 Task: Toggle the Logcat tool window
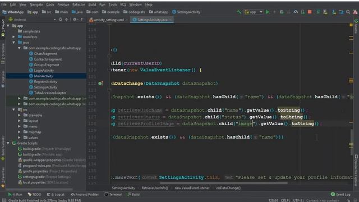point(56,195)
